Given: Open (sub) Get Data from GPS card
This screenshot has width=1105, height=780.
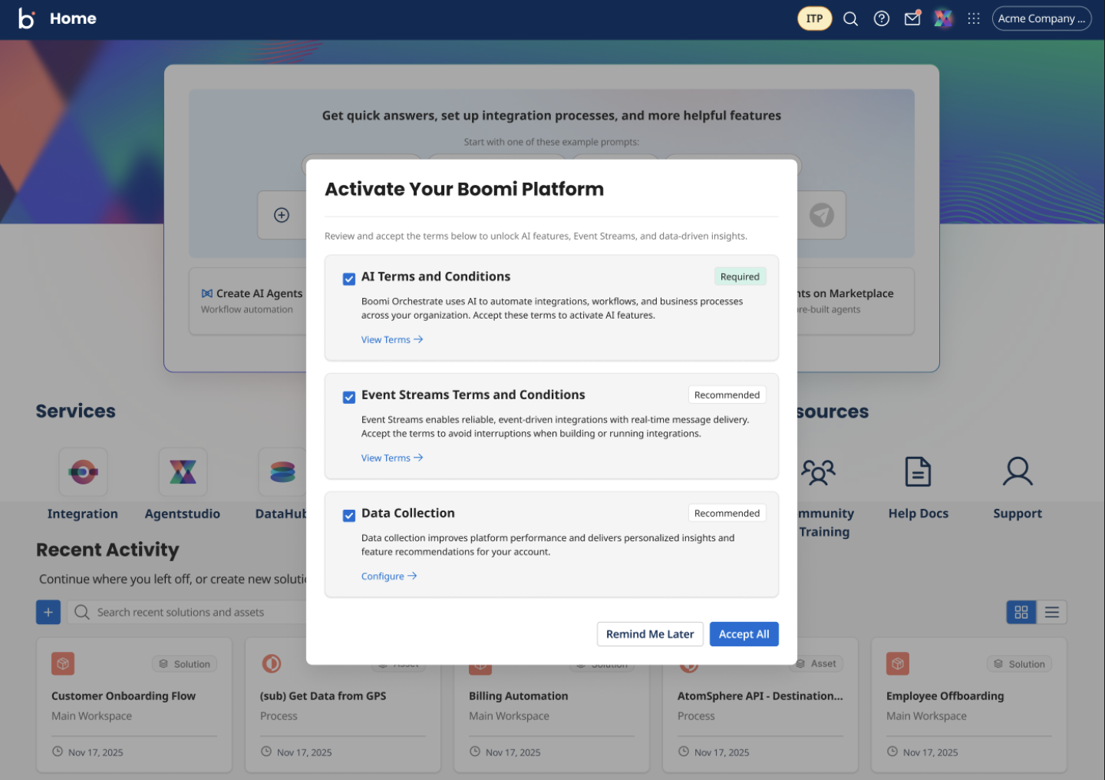Looking at the screenshot, I should point(343,705).
